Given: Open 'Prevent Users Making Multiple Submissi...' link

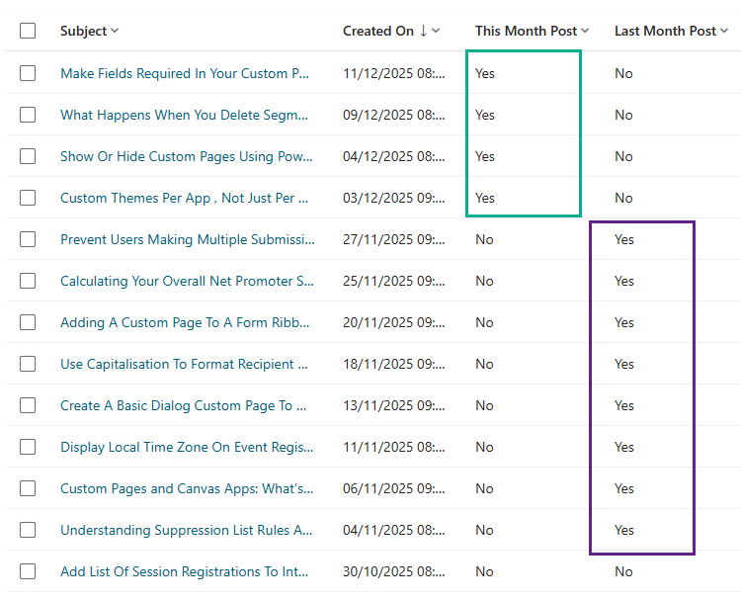Looking at the screenshot, I should [187, 239].
